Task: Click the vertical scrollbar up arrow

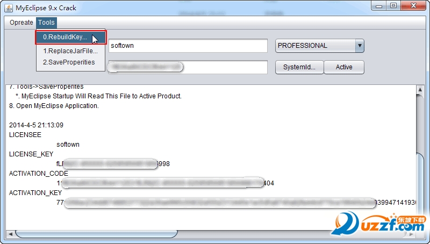Action: pyautogui.click(x=420, y=89)
